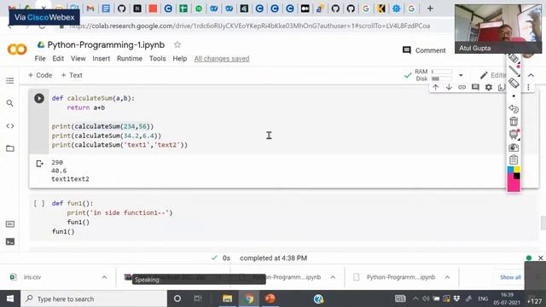Open the Files folder sidebar icon
Screen dimensions: 546x307
tap(10, 148)
